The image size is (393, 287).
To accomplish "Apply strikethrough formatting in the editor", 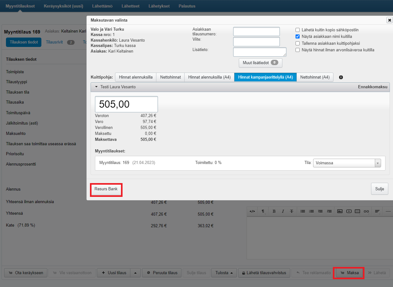I will point(291,211).
